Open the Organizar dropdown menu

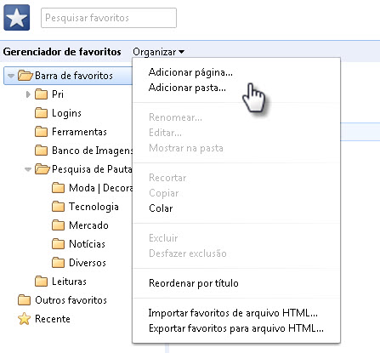159,52
